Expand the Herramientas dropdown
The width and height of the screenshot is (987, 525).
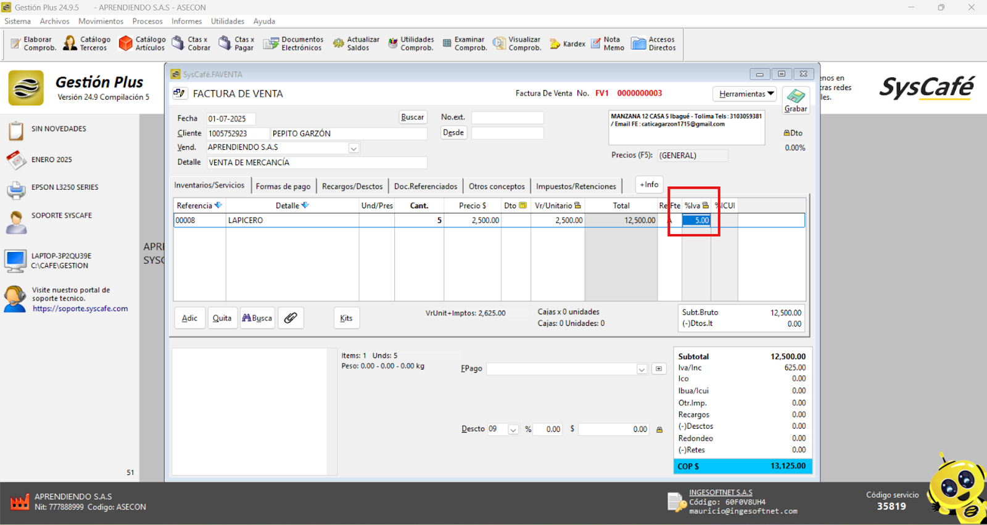coord(746,94)
